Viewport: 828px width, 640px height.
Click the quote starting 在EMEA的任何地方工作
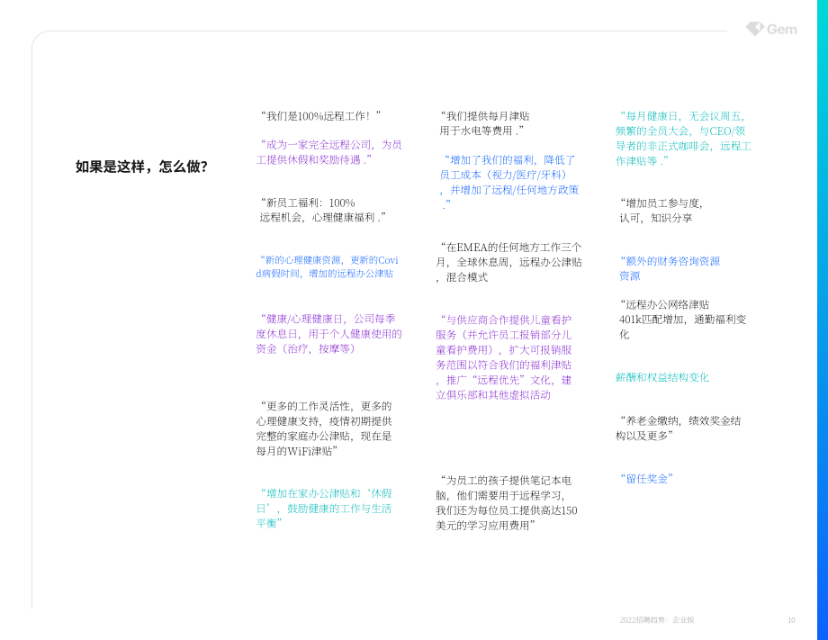click(x=509, y=262)
